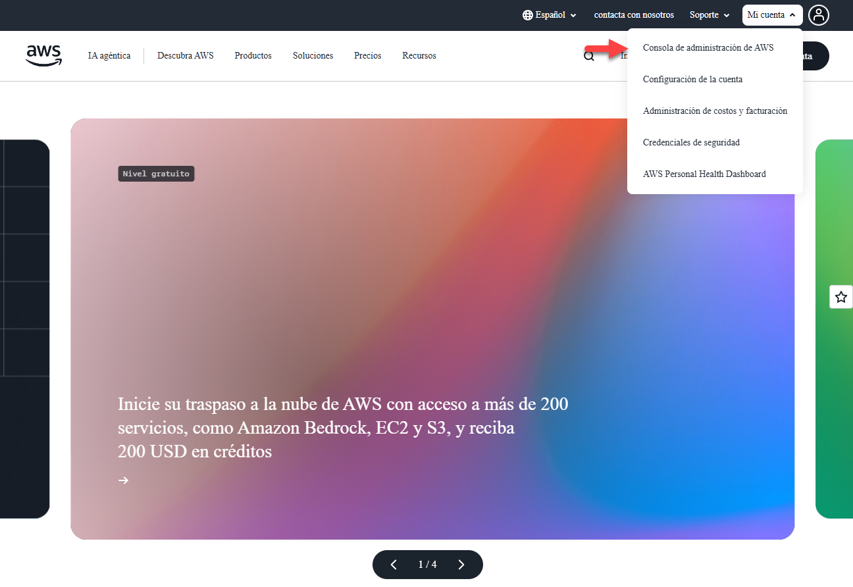This screenshot has height=587, width=853.
Task: Click the arrow under the banner headline
Action: click(x=123, y=480)
